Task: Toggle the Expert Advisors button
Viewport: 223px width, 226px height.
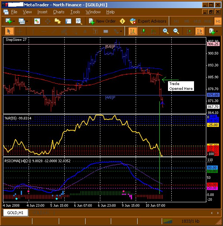Action: click(148, 21)
